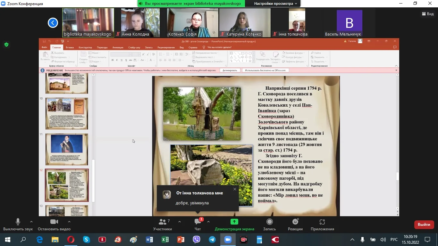Select slide 12 thumbnail in the slide panel
Screen dimensions: 438x246
(67, 185)
